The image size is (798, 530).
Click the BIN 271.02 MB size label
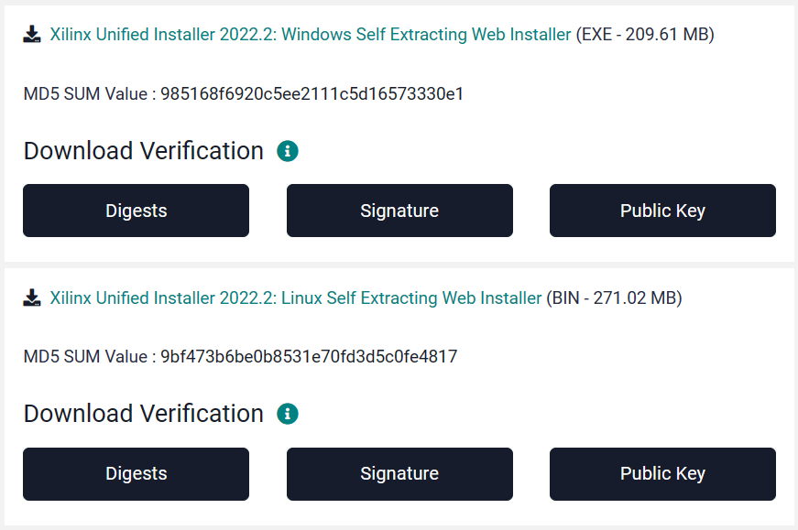point(615,297)
